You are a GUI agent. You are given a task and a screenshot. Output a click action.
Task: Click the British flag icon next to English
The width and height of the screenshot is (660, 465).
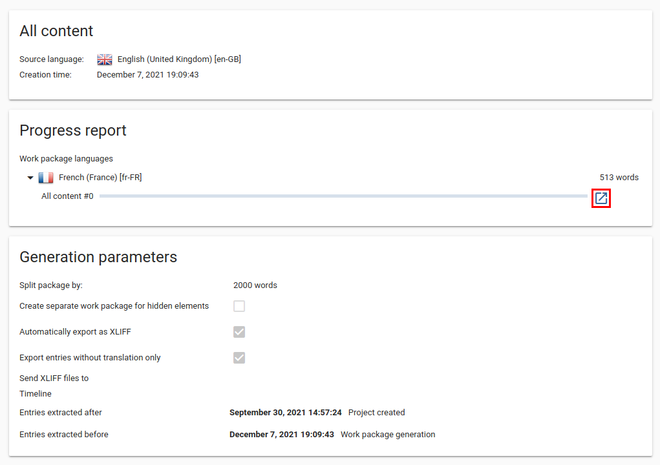(x=104, y=59)
